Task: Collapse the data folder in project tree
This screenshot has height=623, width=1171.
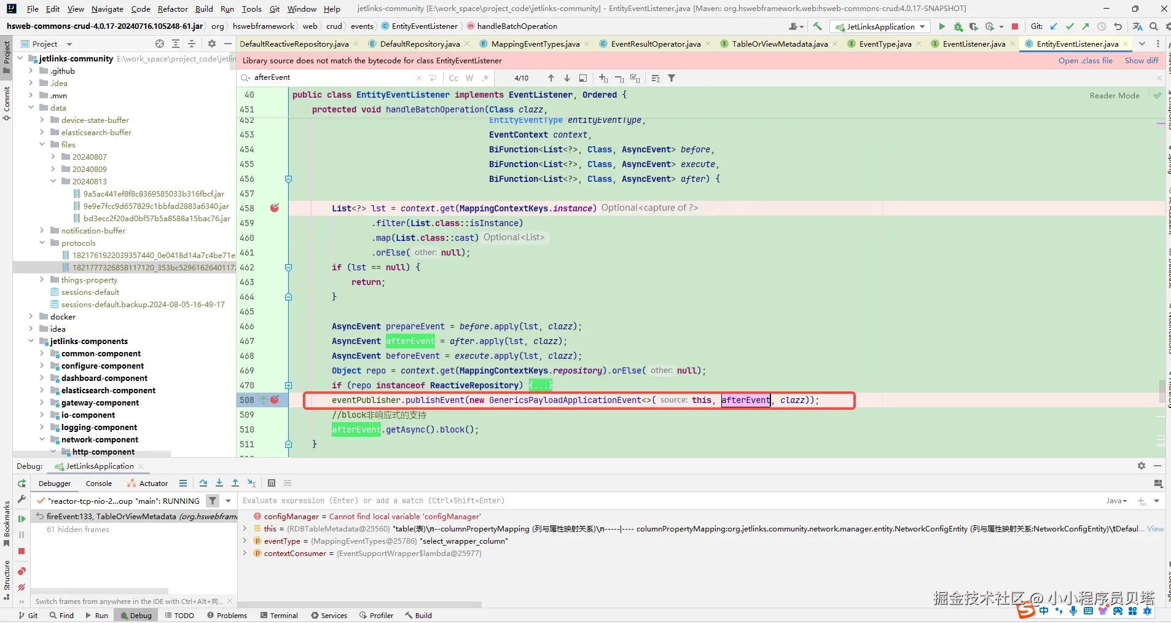Action: pyautogui.click(x=31, y=108)
